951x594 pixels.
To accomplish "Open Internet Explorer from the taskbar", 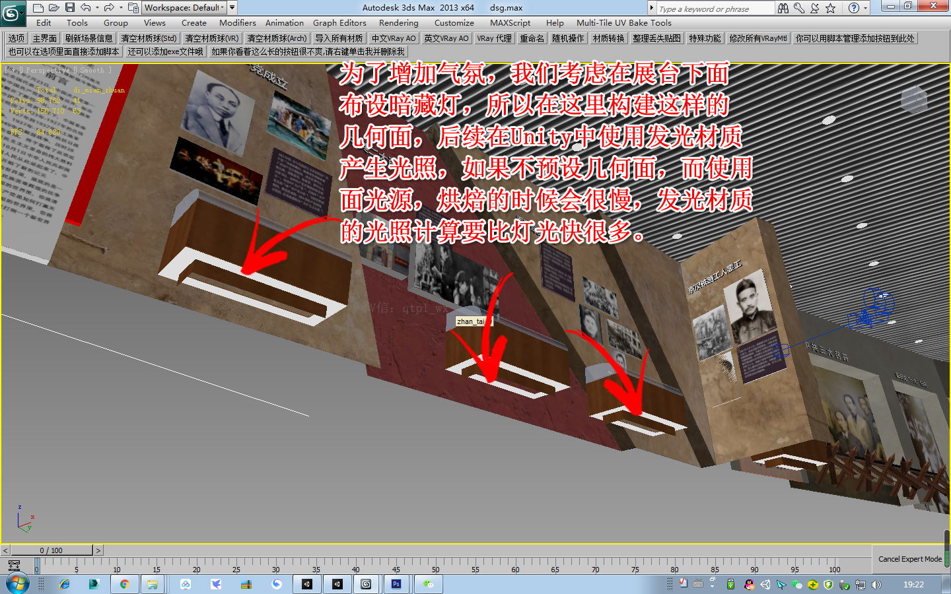I will click(x=65, y=584).
